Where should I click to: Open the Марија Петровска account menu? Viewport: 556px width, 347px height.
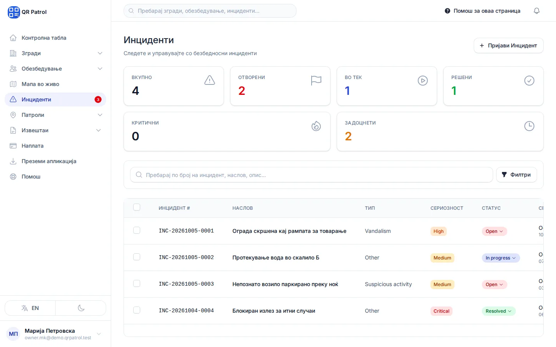[x=55, y=334]
